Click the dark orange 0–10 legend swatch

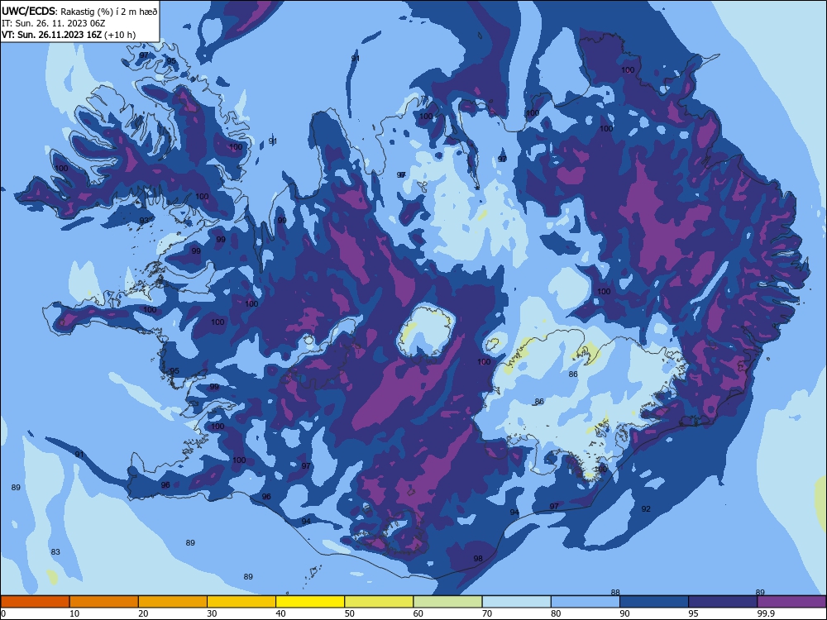click(x=35, y=602)
